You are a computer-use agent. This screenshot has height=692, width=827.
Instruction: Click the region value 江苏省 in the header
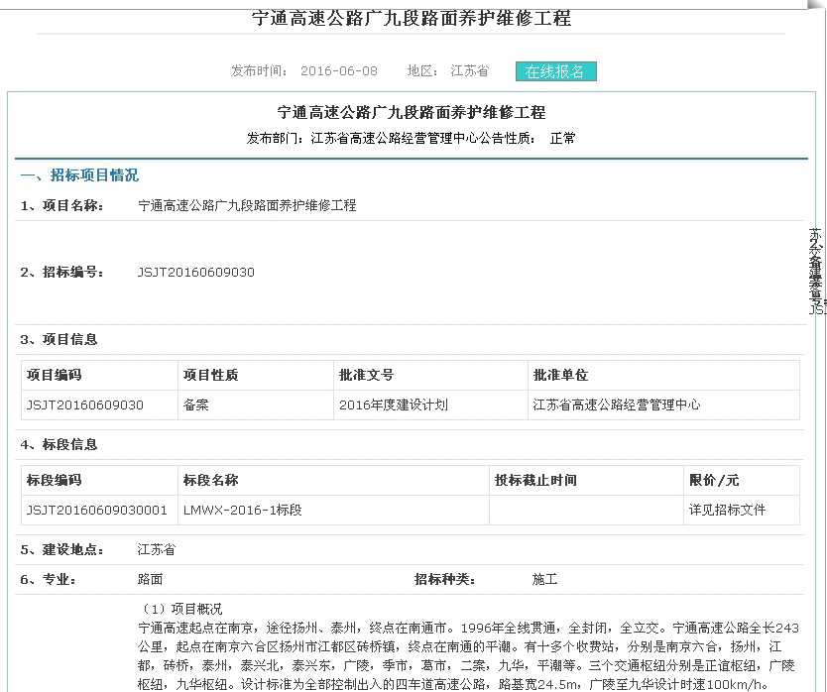[469, 70]
